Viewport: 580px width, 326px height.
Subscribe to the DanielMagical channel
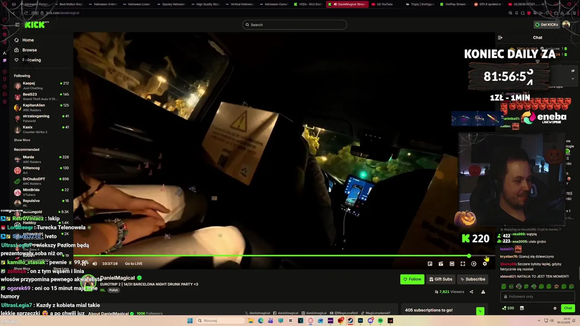pos(473,279)
